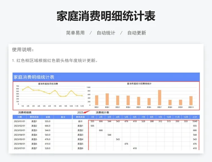Click 类型1 row label in statistics table
Image resolution: width=212 pixels, height=162 pixels.
coord(80,126)
